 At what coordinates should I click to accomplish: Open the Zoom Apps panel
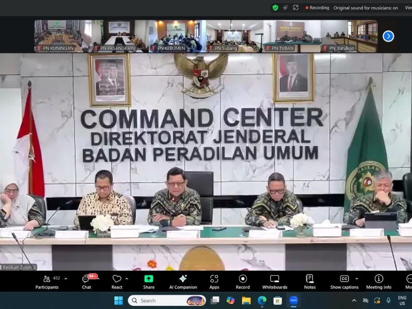tap(214, 282)
